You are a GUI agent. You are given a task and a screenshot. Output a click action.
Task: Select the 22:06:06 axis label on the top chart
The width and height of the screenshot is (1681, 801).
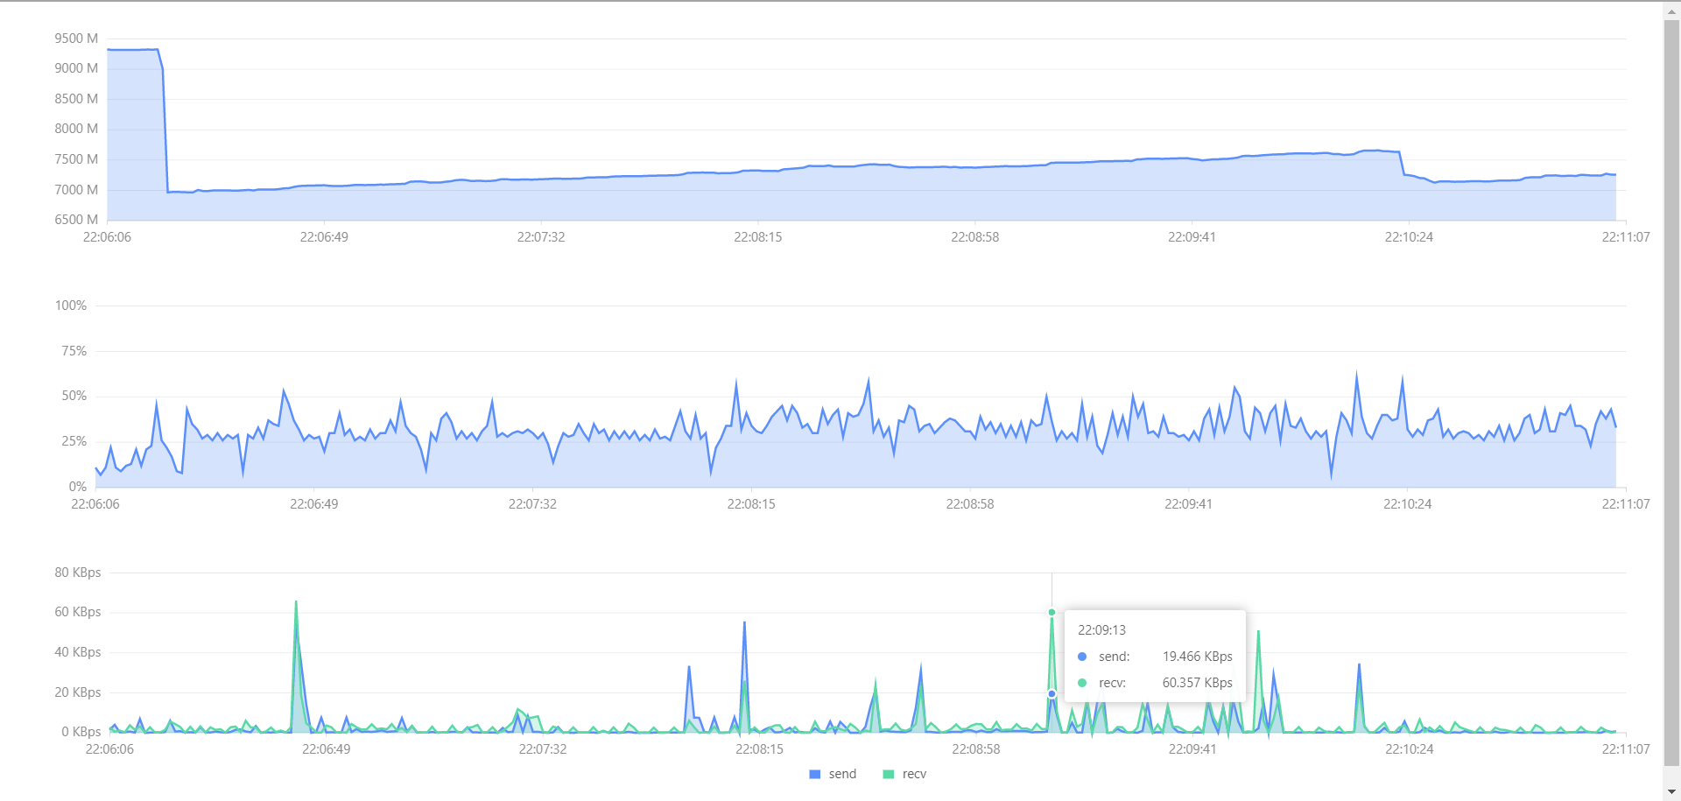click(108, 236)
